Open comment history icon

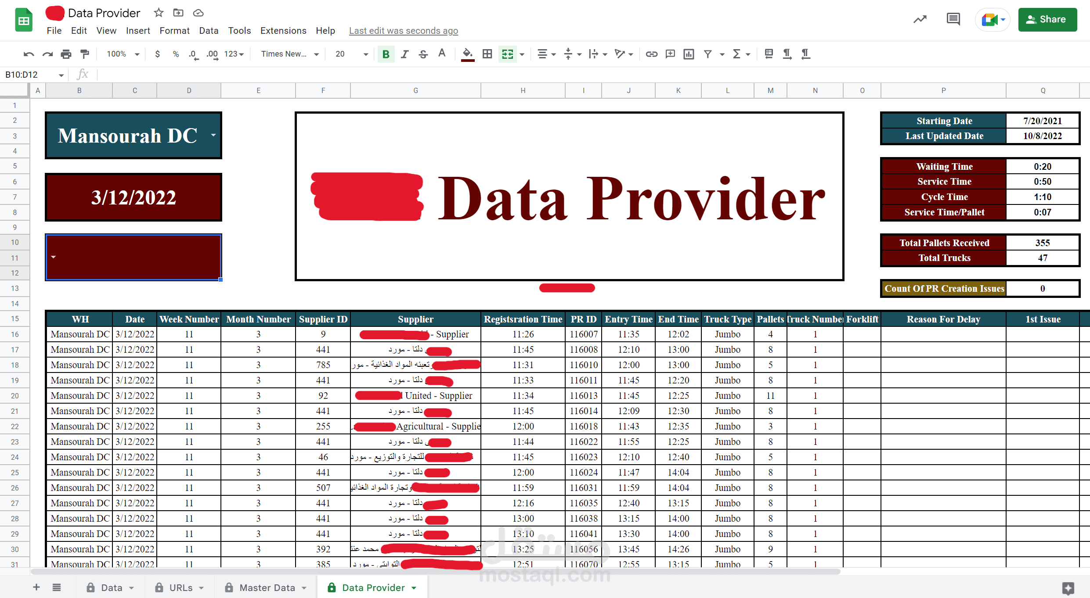953,19
